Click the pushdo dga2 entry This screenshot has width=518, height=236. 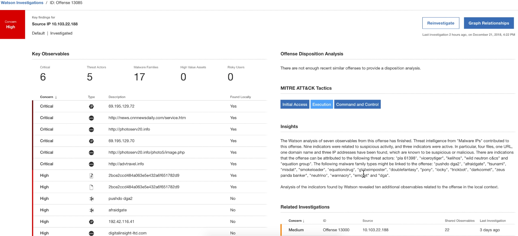click(x=120, y=199)
